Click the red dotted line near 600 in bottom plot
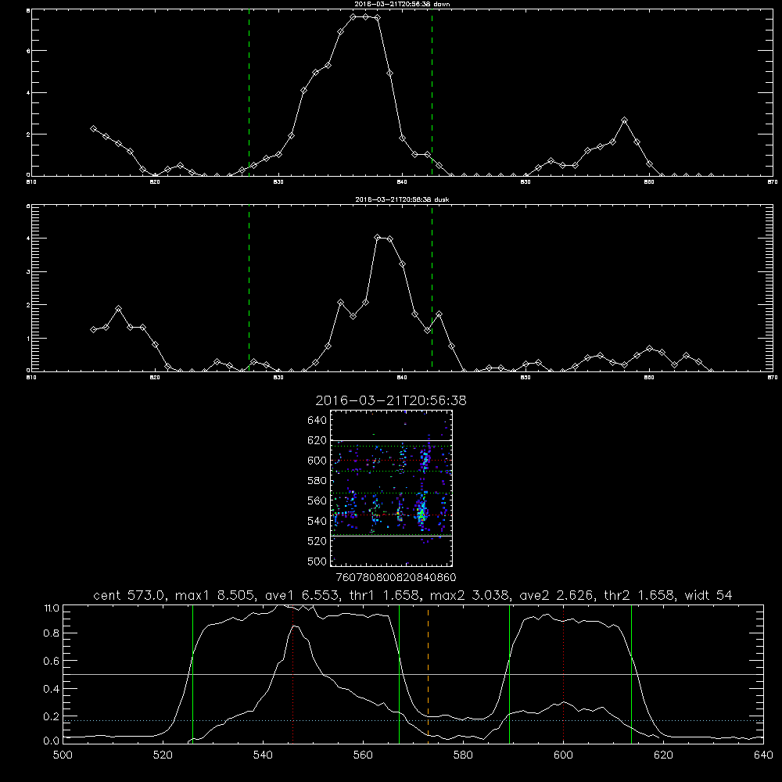Image resolution: width=782 pixels, height=782 pixels. point(563,673)
